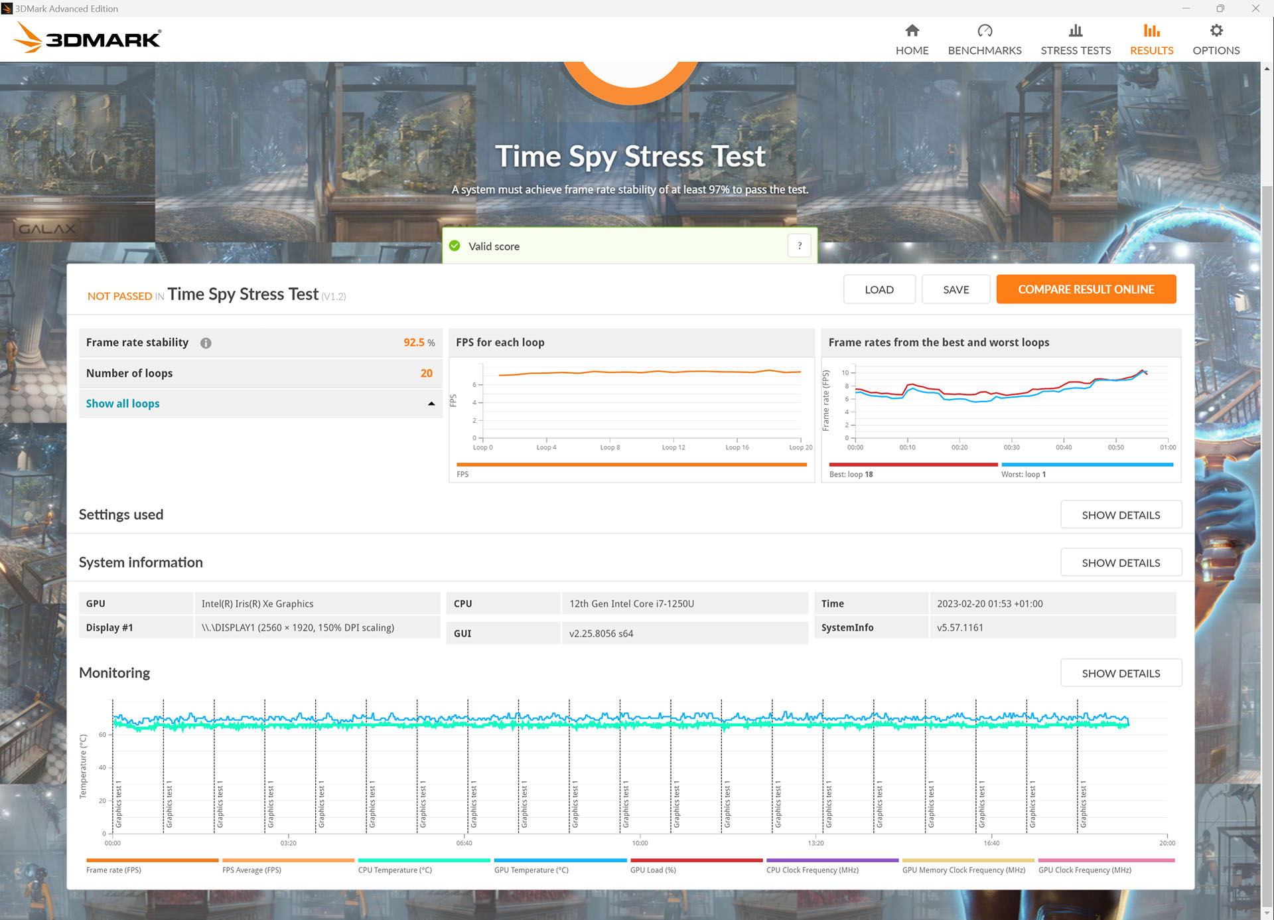Image resolution: width=1274 pixels, height=920 pixels.
Task: Click the SAVE button
Action: click(955, 289)
